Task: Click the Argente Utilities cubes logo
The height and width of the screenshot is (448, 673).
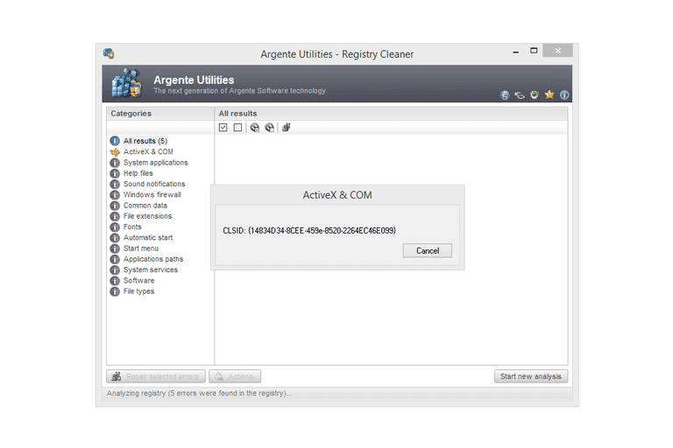Action: pyautogui.click(x=126, y=83)
